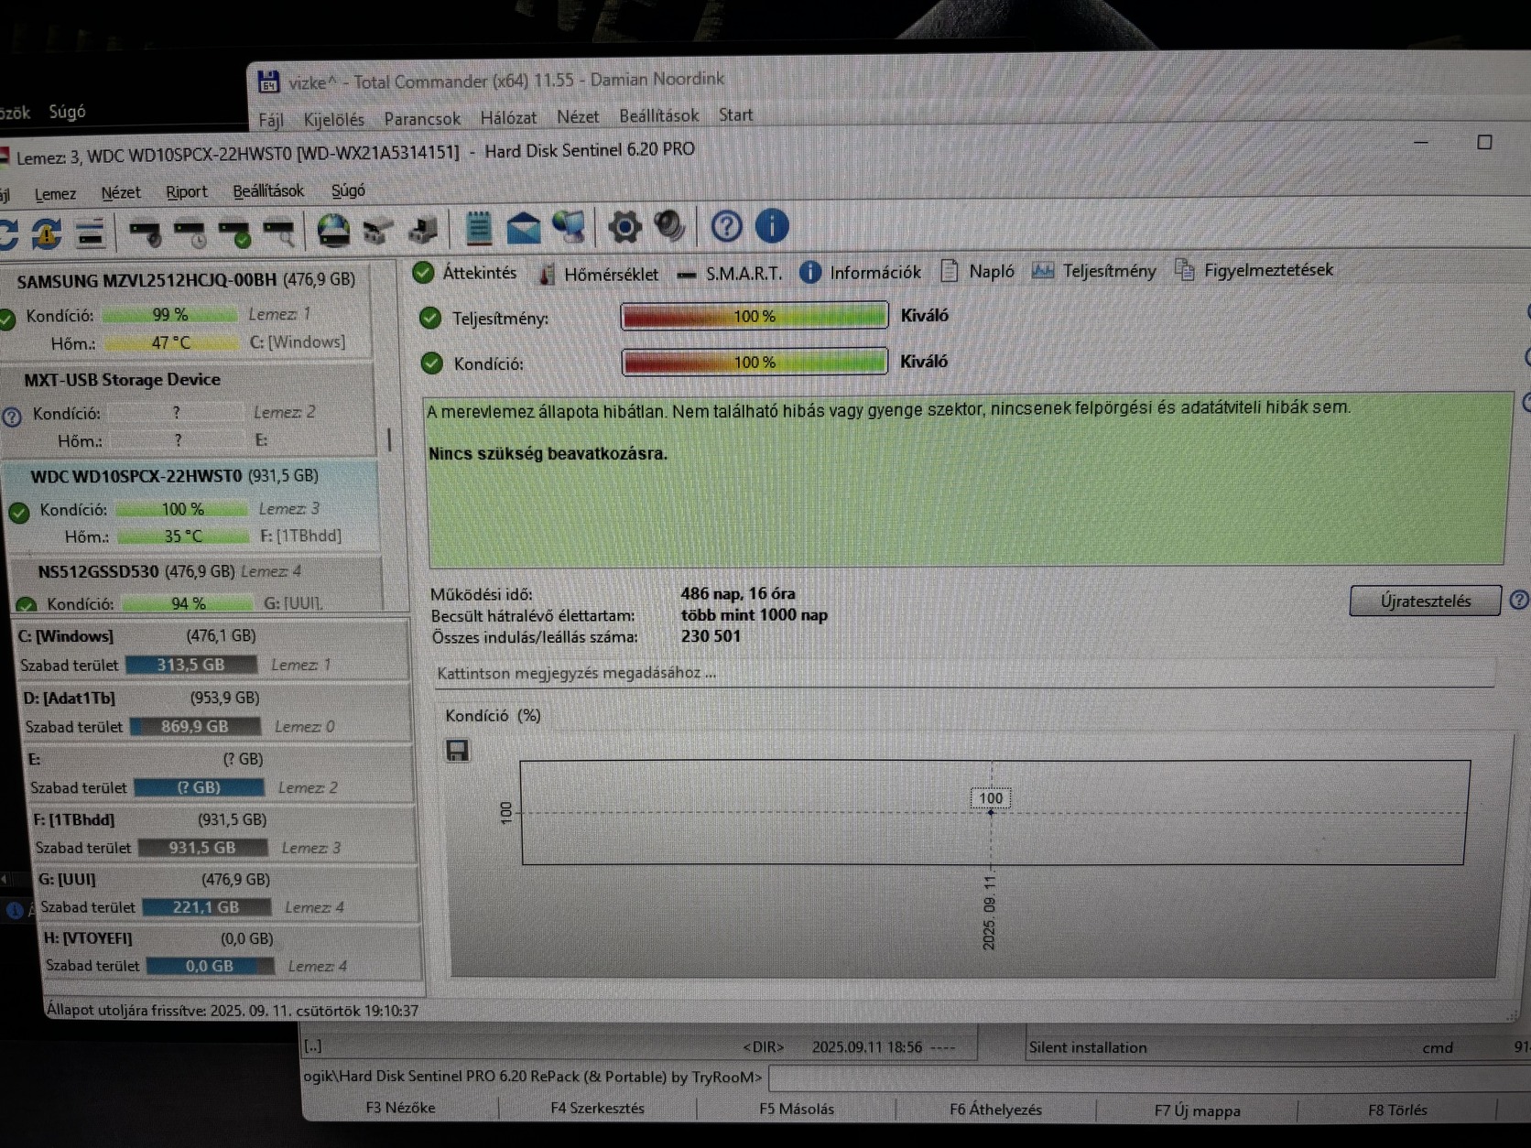Select the G: [UUI] partition row

click(x=227, y=893)
